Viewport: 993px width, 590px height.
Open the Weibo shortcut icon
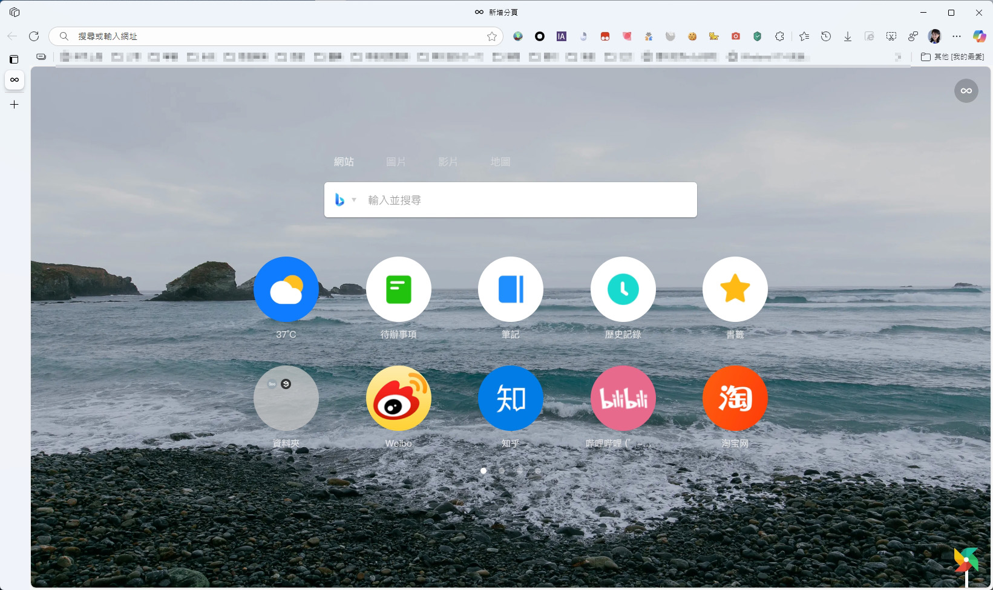point(398,398)
